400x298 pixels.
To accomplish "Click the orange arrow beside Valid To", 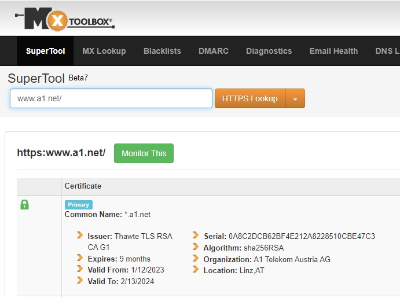I will [x=80, y=280].
